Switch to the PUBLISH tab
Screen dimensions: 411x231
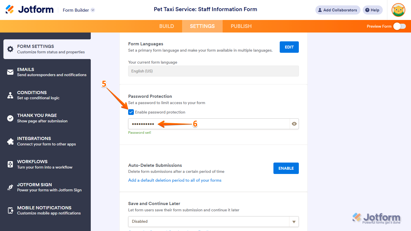click(241, 26)
